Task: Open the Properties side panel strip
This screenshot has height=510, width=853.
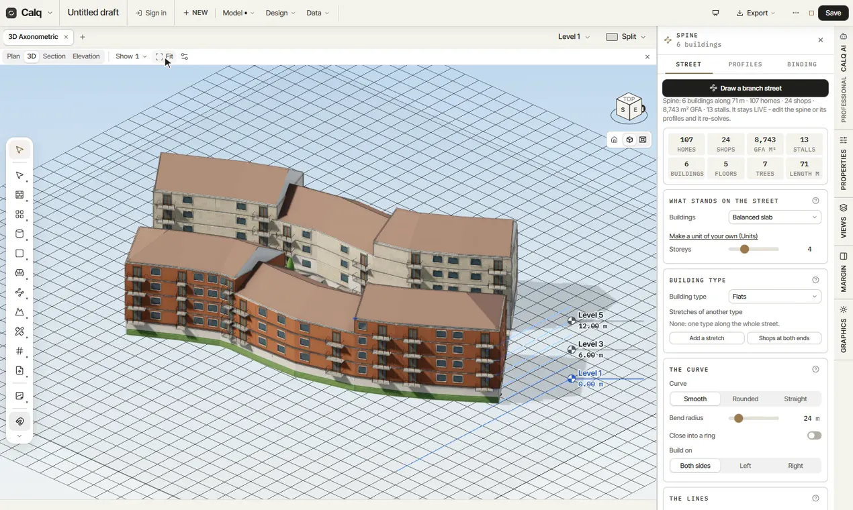Action: 844,164
